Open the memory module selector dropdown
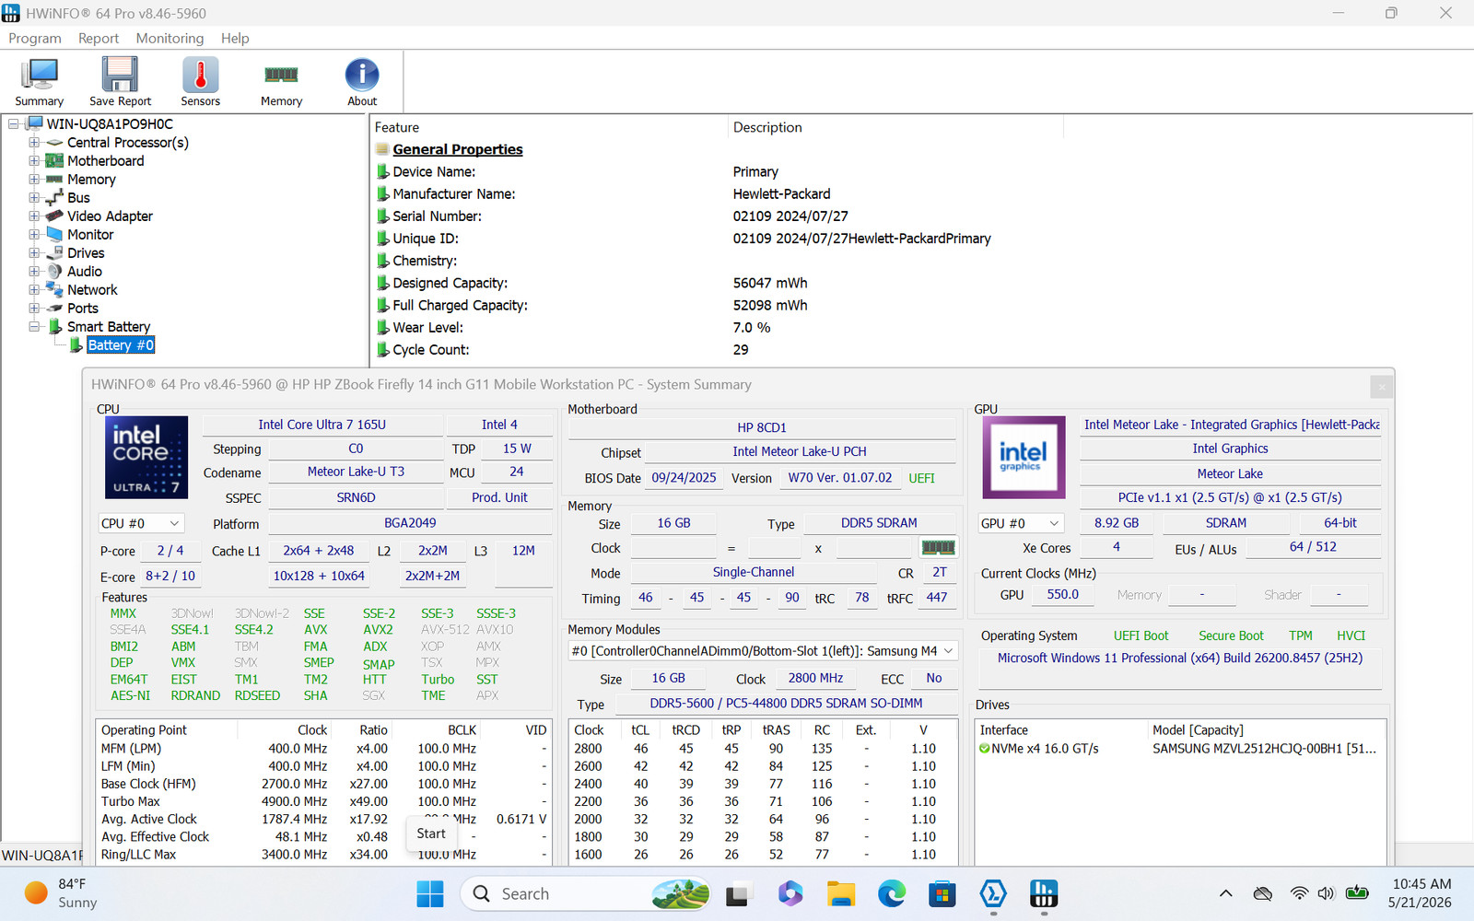 [x=763, y=651]
